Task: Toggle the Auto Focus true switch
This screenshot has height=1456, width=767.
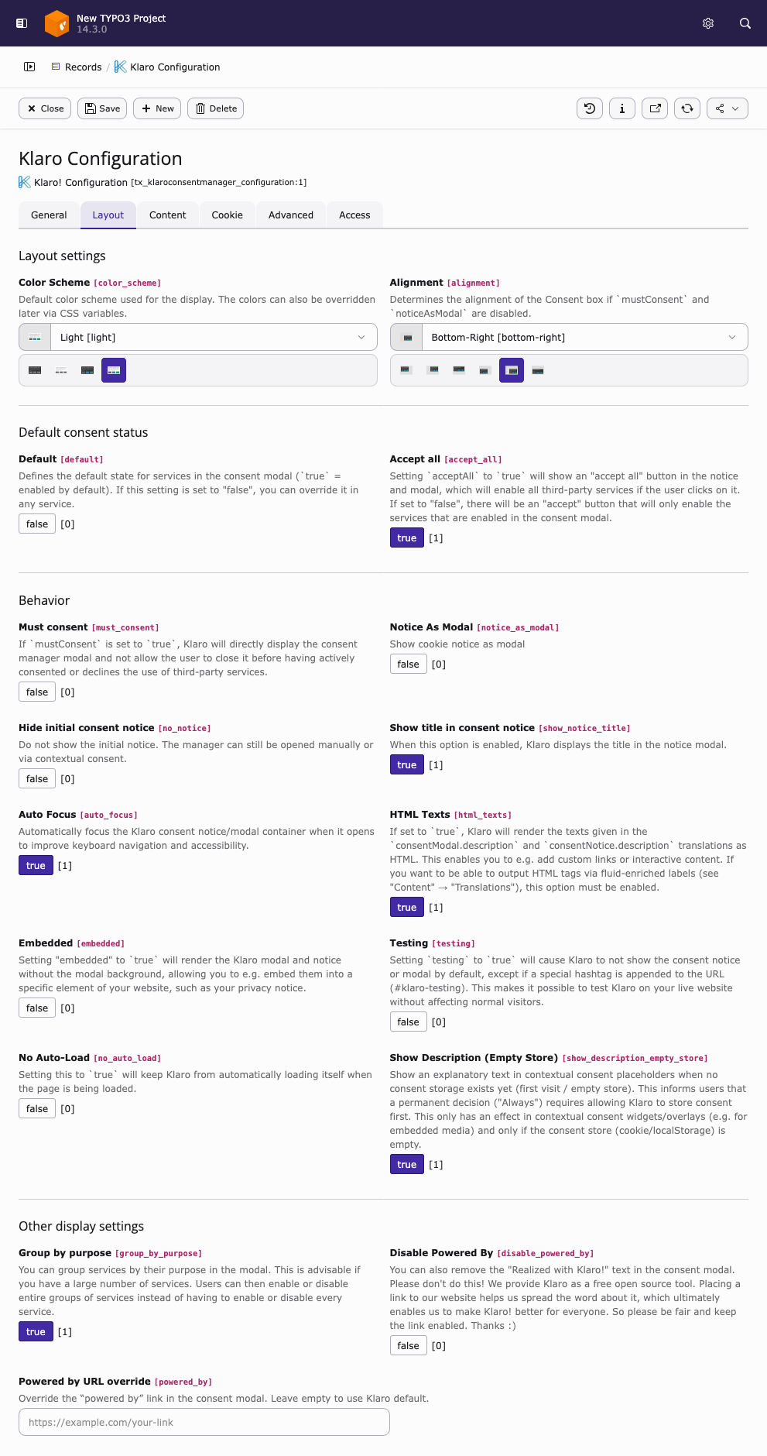Action: point(36,866)
